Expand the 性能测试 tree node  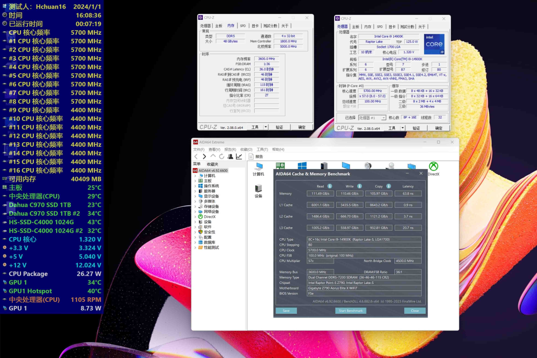pyautogui.click(x=195, y=248)
